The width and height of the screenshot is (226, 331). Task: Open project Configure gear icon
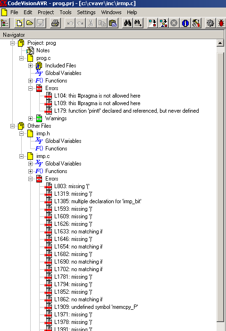[210, 23]
